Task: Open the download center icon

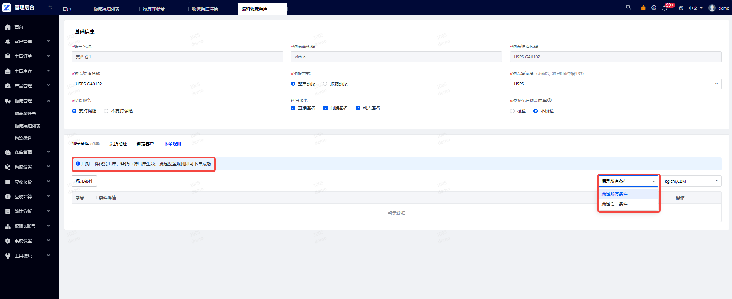Action: [654, 8]
